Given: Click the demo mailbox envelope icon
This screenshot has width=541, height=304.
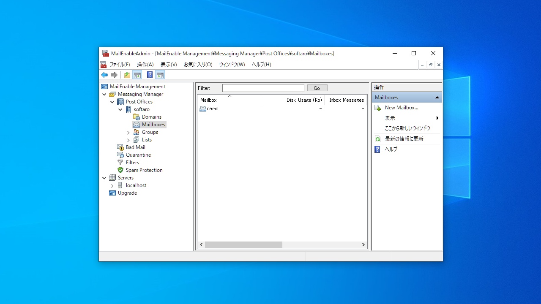Looking at the screenshot, I should (203, 109).
